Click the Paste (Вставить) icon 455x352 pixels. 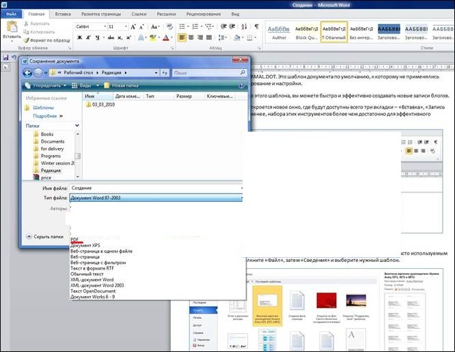point(12,27)
